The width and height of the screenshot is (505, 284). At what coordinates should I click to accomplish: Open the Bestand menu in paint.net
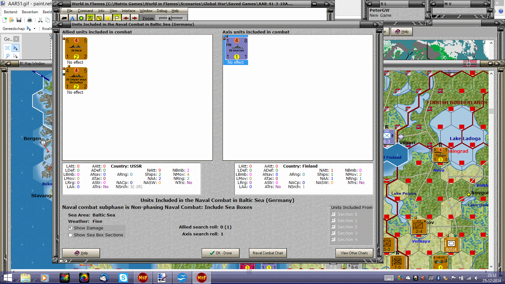pos(10,12)
